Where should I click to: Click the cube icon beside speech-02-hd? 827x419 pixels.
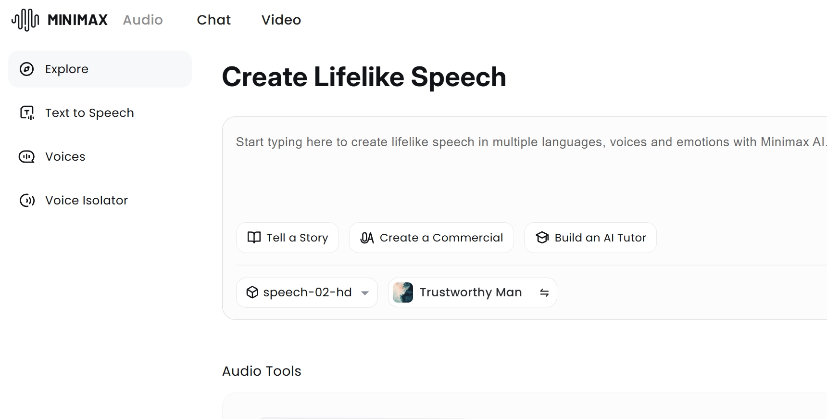252,292
